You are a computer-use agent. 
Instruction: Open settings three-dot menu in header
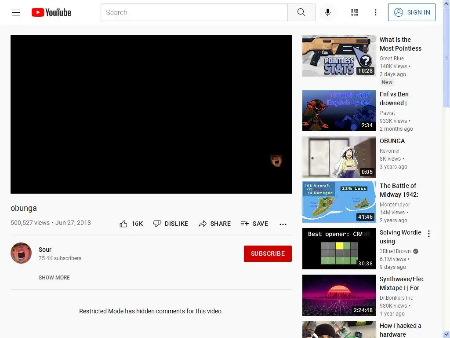coord(376,12)
